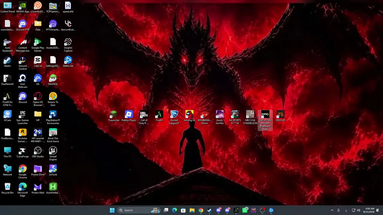
Task: Select the FiveM for GTAV desktop icon
Action: click(7, 100)
